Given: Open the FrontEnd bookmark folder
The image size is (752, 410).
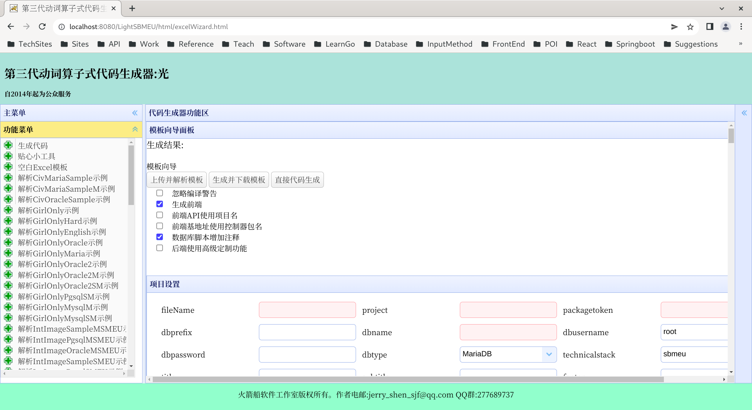Looking at the screenshot, I should (503, 44).
